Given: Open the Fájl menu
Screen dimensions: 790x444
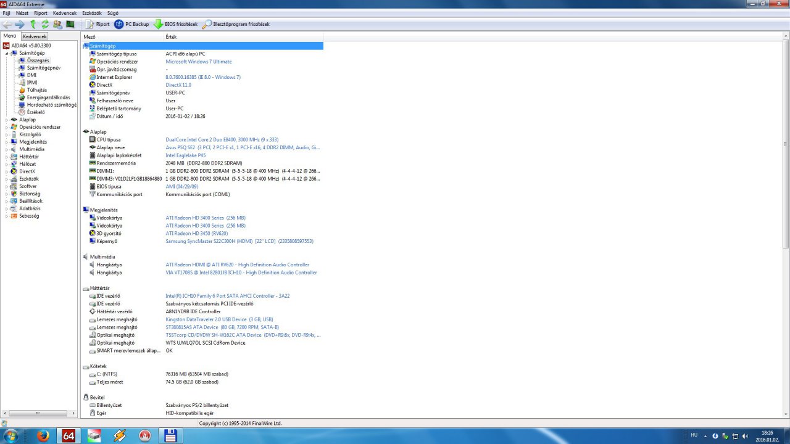Looking at the screenshot, I should tap(7, 13).
